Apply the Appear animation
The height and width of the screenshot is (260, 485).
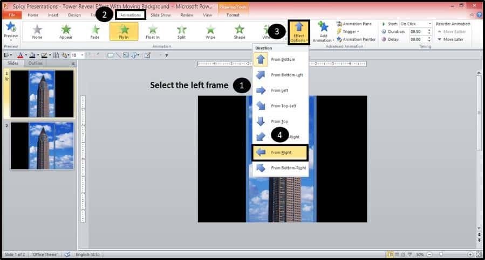66,32
